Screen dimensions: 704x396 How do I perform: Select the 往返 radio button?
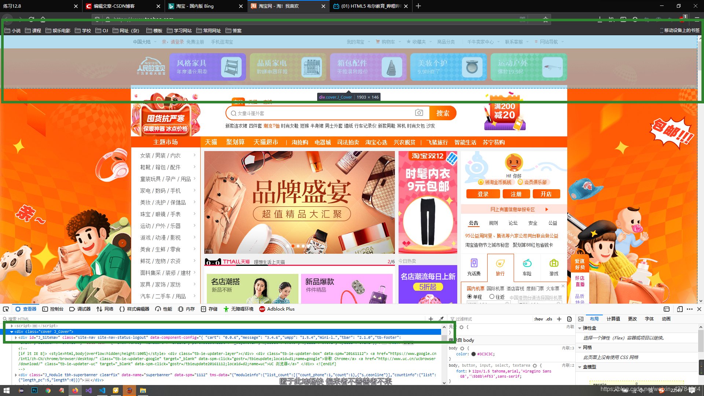492,297
